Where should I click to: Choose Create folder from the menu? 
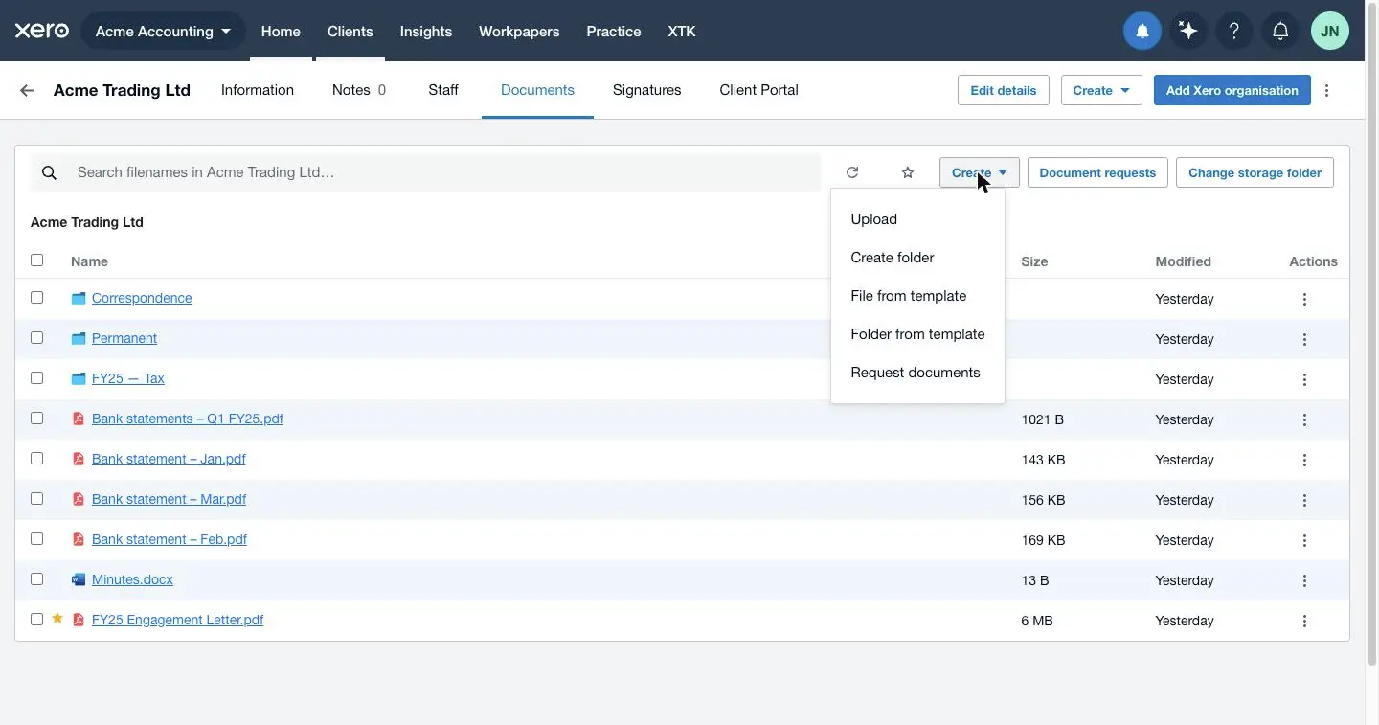tap(917, 258)
